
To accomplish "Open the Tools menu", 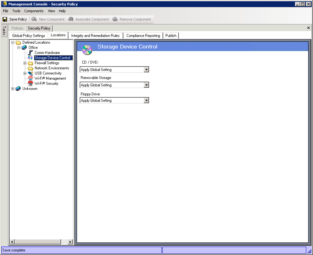I will coord(16,11).
